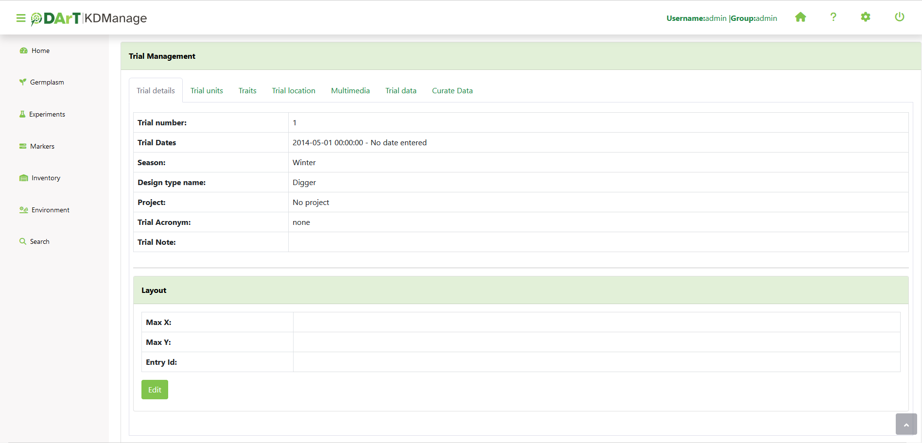Switch to the Traits tab
The width and height of the screenshot is (922, 443).
(x=247, y=91)
